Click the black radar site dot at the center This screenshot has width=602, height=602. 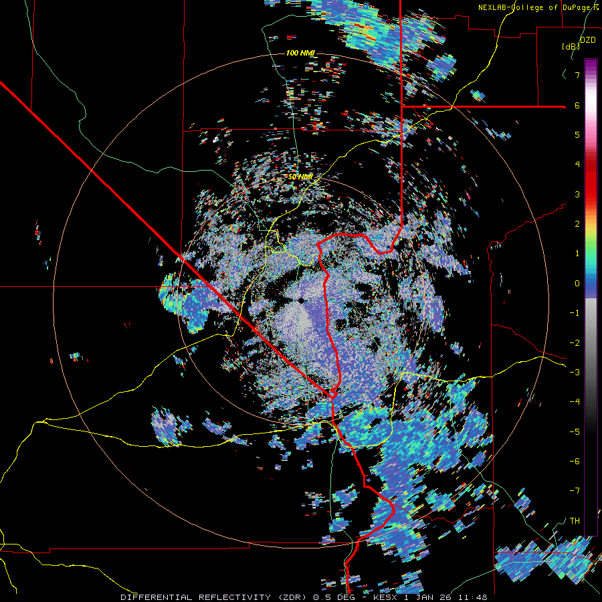[301, 300]
